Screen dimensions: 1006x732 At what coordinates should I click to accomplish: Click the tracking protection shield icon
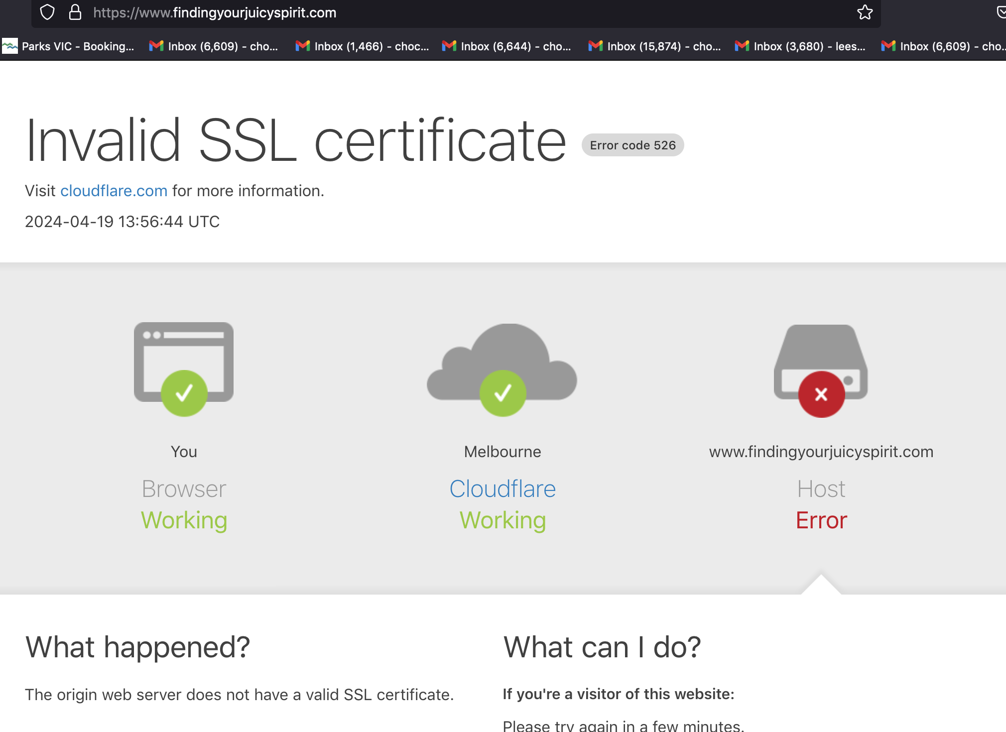click(47, 12)
